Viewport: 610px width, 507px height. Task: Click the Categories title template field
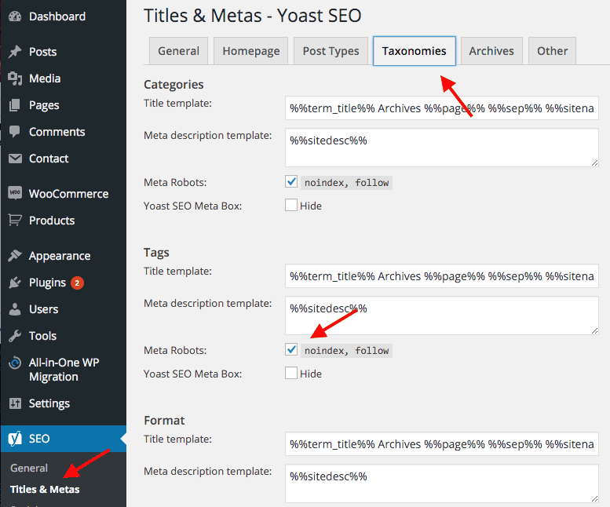[x=441, y=108]
